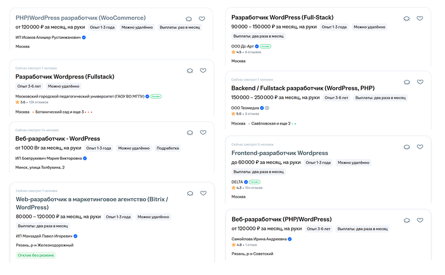Open ИП Манзадей Павел Игоревич employer page
The image size is (445, 275).
(44, 236)
